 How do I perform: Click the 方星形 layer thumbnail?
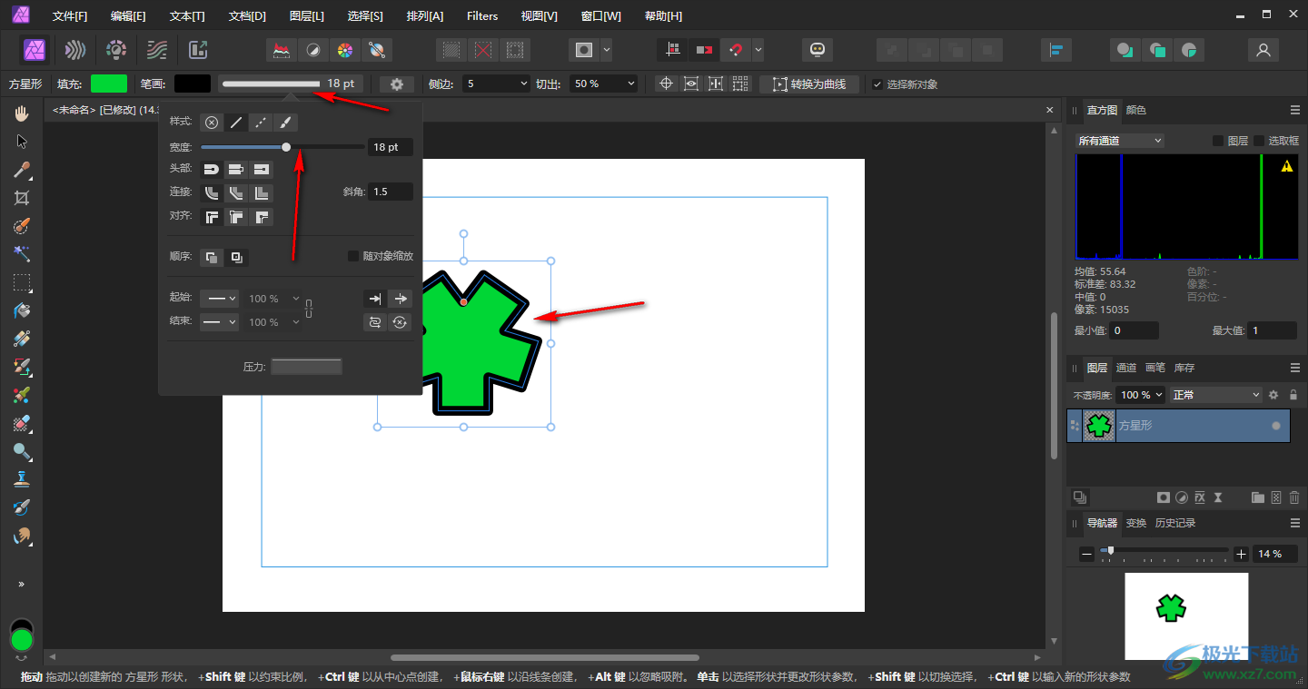(1099, 425)
